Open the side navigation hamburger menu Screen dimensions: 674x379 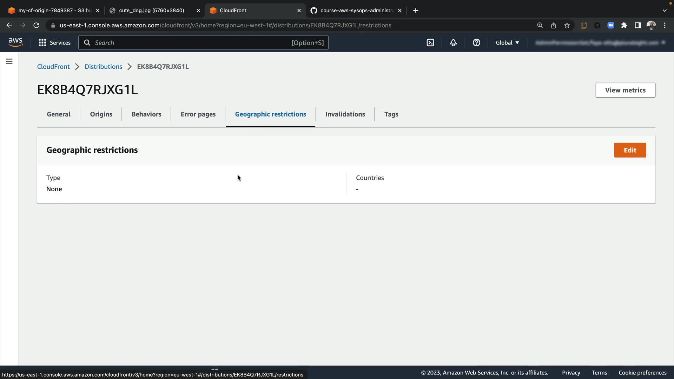point(9,61)
